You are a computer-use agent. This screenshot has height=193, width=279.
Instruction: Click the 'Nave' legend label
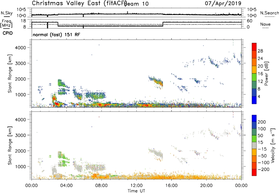click(x=265, y=24)
